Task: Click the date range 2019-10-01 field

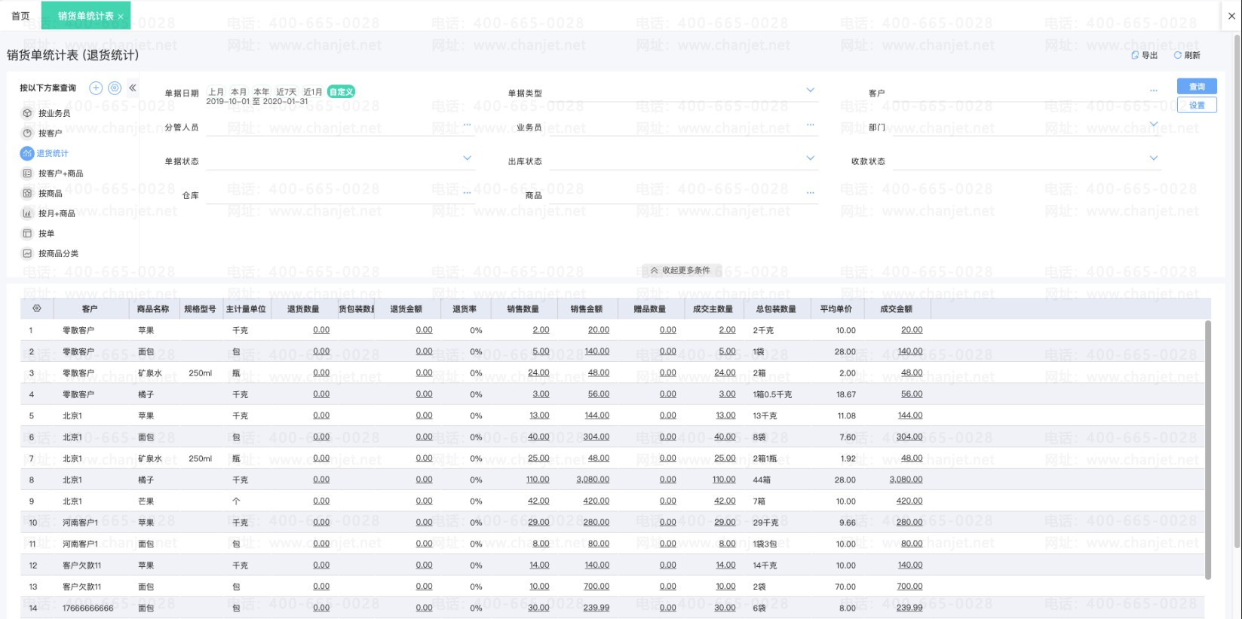Action: 257,101
